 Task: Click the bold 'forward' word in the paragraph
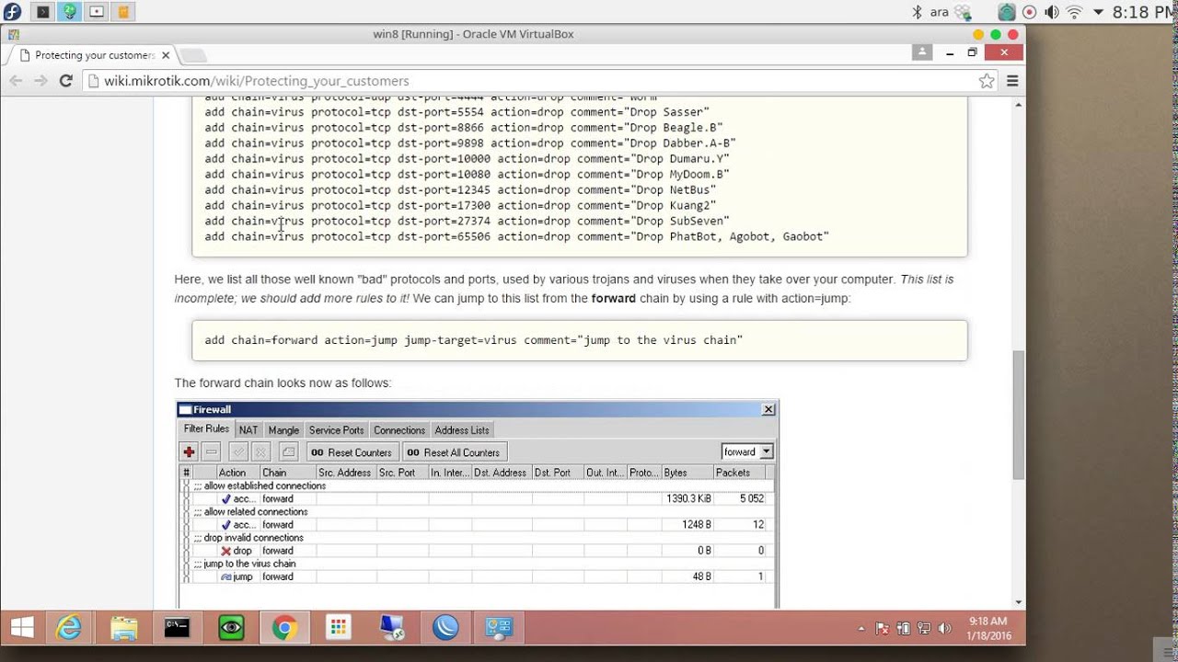(x=613, y=298)
